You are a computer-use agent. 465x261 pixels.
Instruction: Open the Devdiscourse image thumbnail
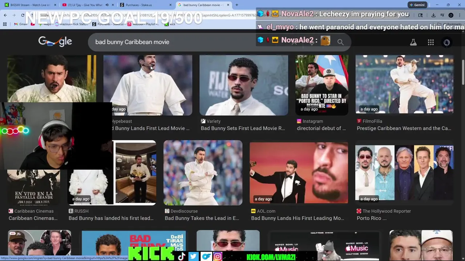(x=203, y=173)
